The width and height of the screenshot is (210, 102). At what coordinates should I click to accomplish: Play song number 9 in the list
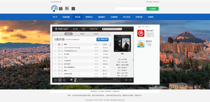59,71
